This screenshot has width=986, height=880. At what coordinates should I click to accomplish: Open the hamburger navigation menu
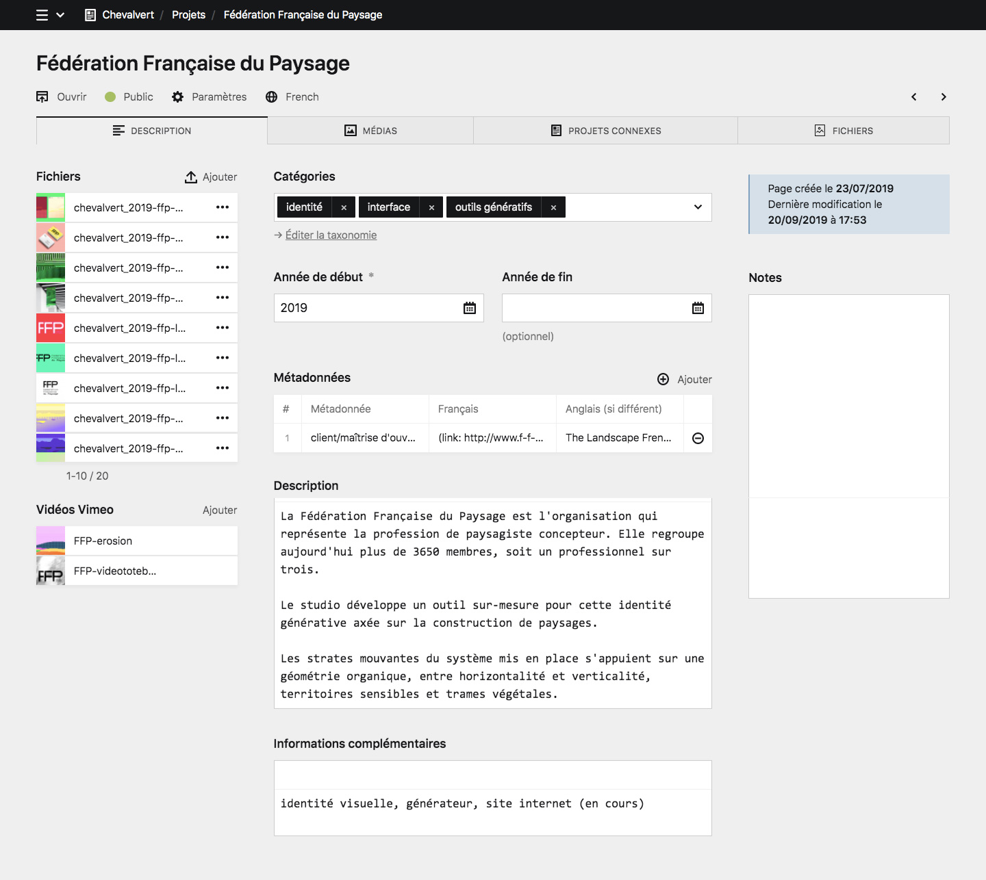tap(40, 14)
